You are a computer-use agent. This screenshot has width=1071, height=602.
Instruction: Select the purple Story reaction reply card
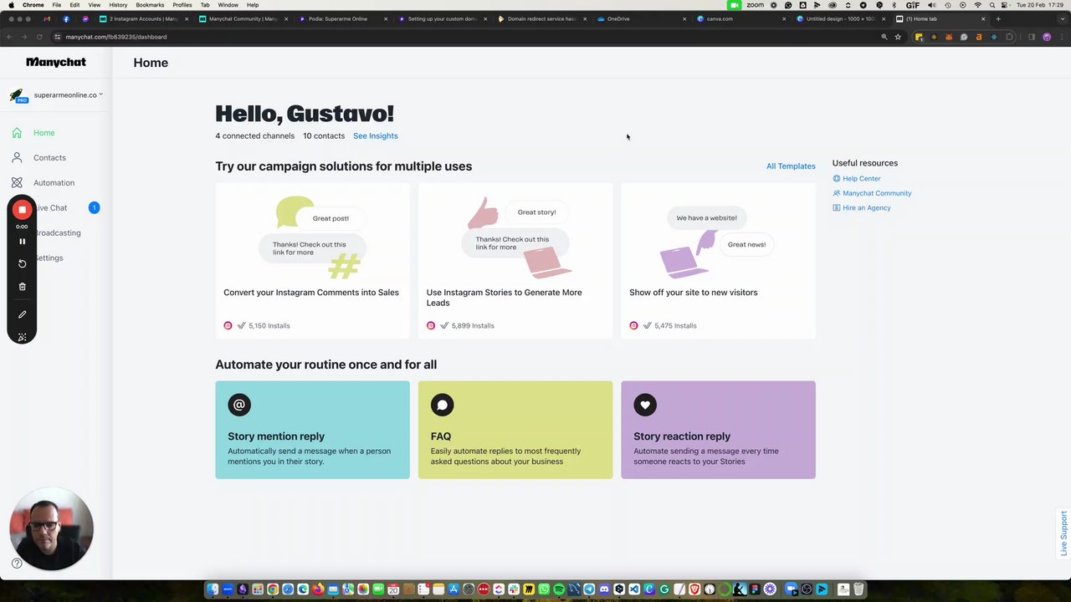click(718, 430)
